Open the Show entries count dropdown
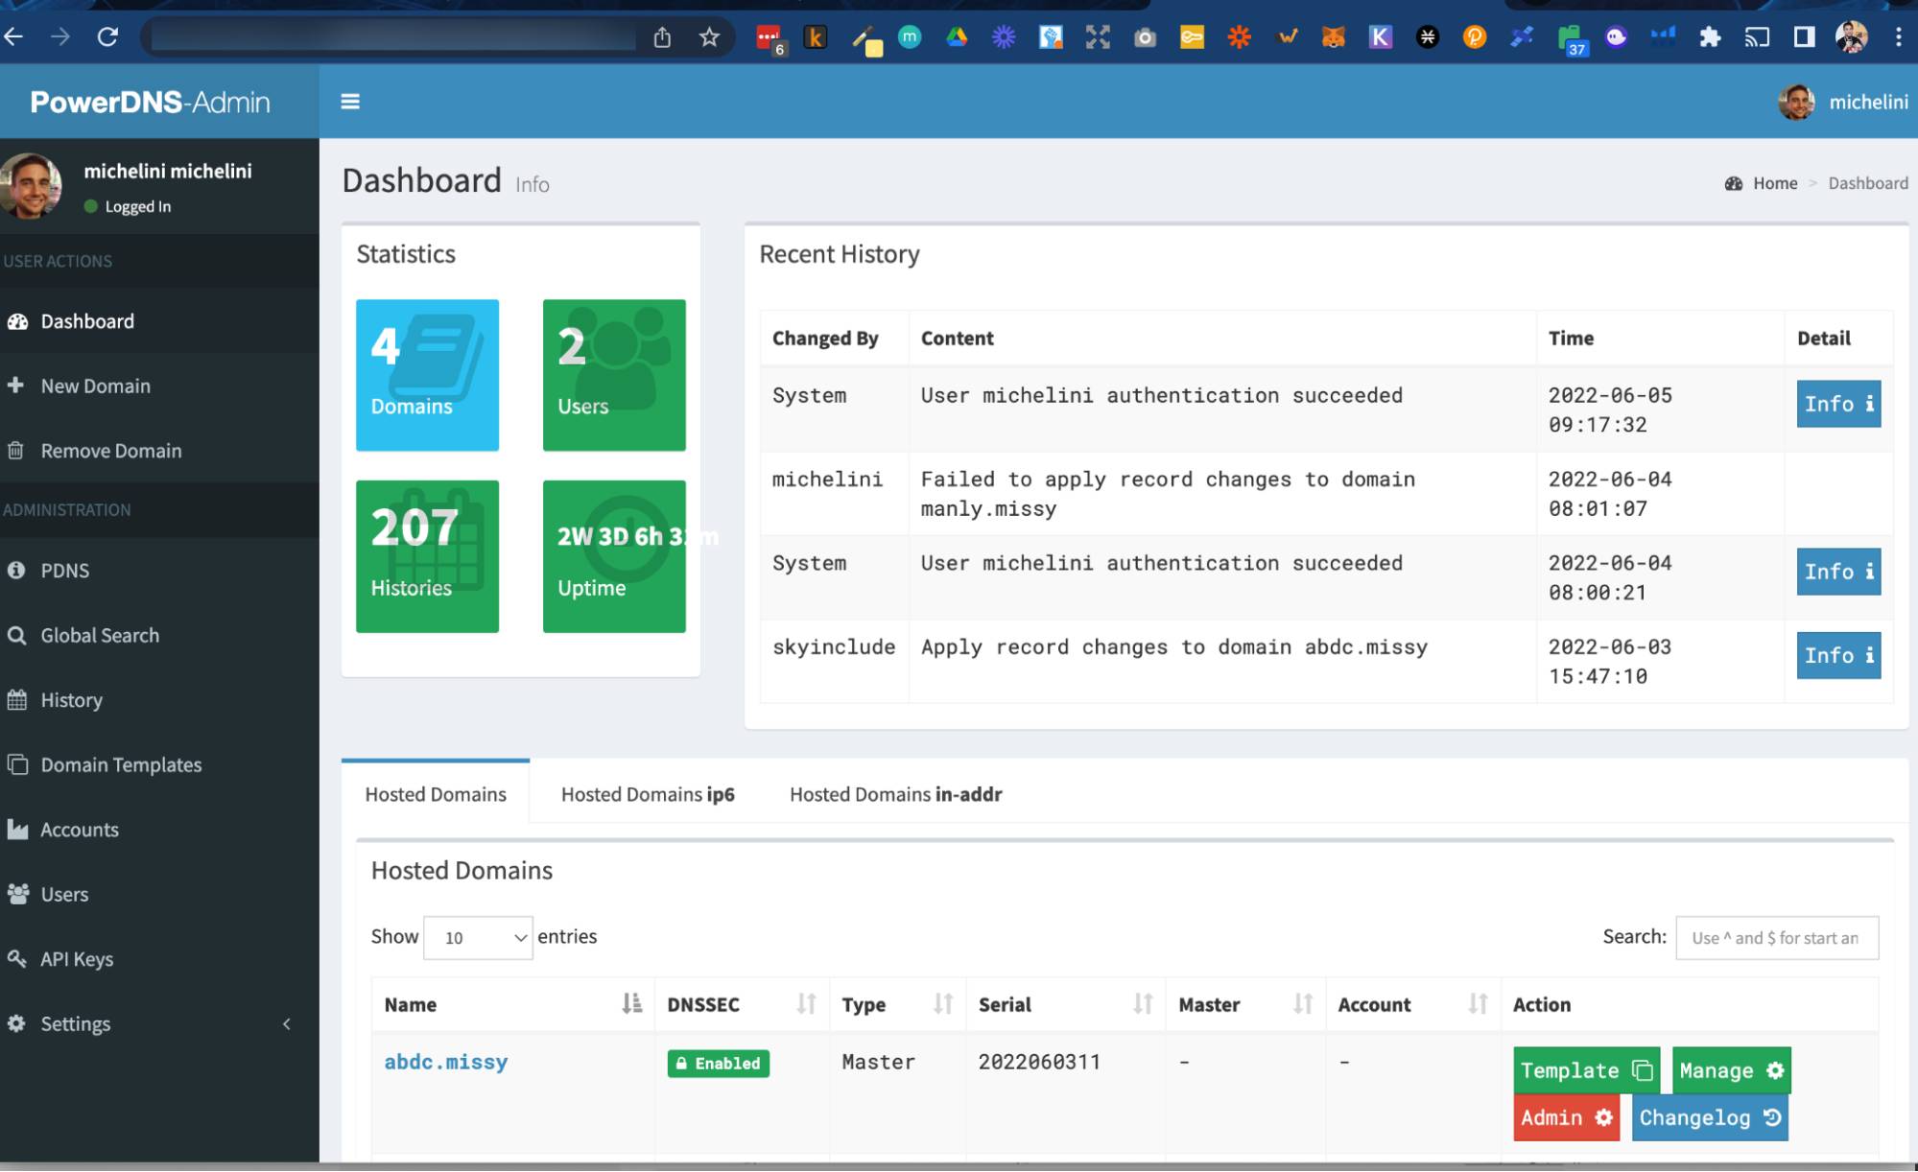1918x1172 pixels. pos(478,937)
